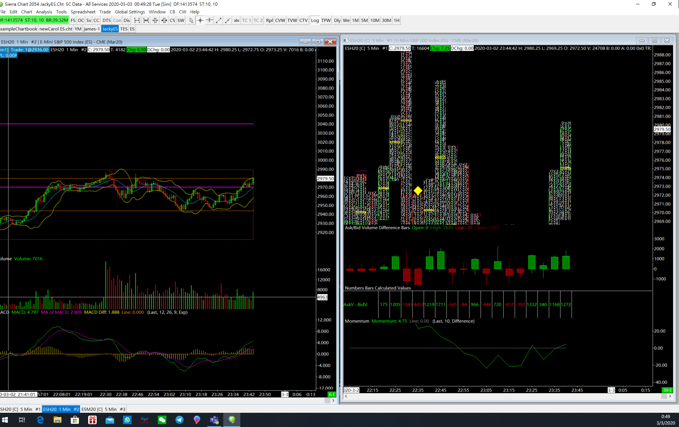
Task: Click the Rpl replay button
Action: [x=269, y=20]
